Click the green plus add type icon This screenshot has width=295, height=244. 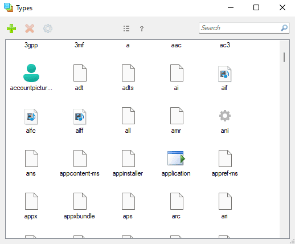[x=11, y=29]
